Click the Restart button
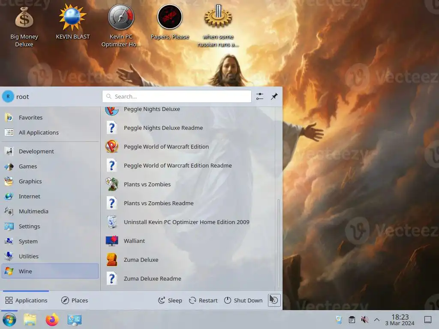The width and height of the screenshot is (439, 329). point(203,300)
